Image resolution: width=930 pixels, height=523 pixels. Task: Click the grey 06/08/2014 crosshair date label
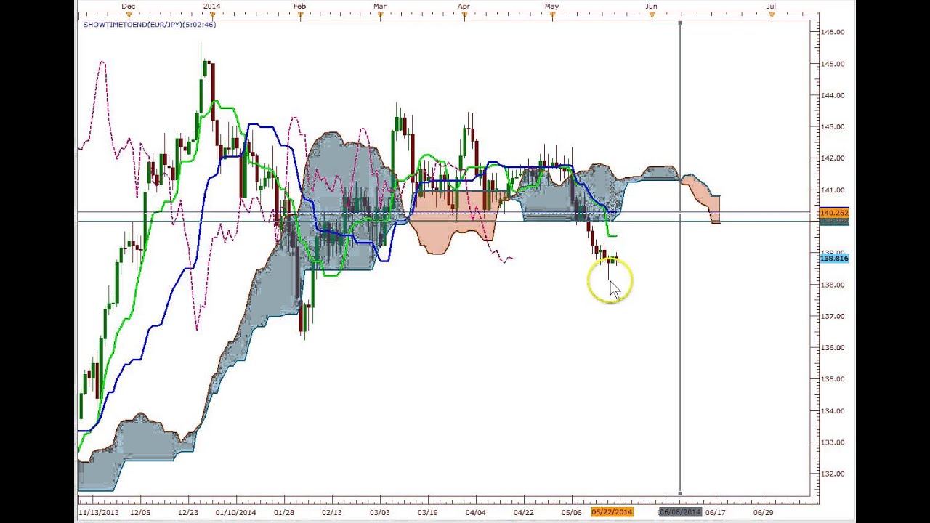tap(680, 513)
